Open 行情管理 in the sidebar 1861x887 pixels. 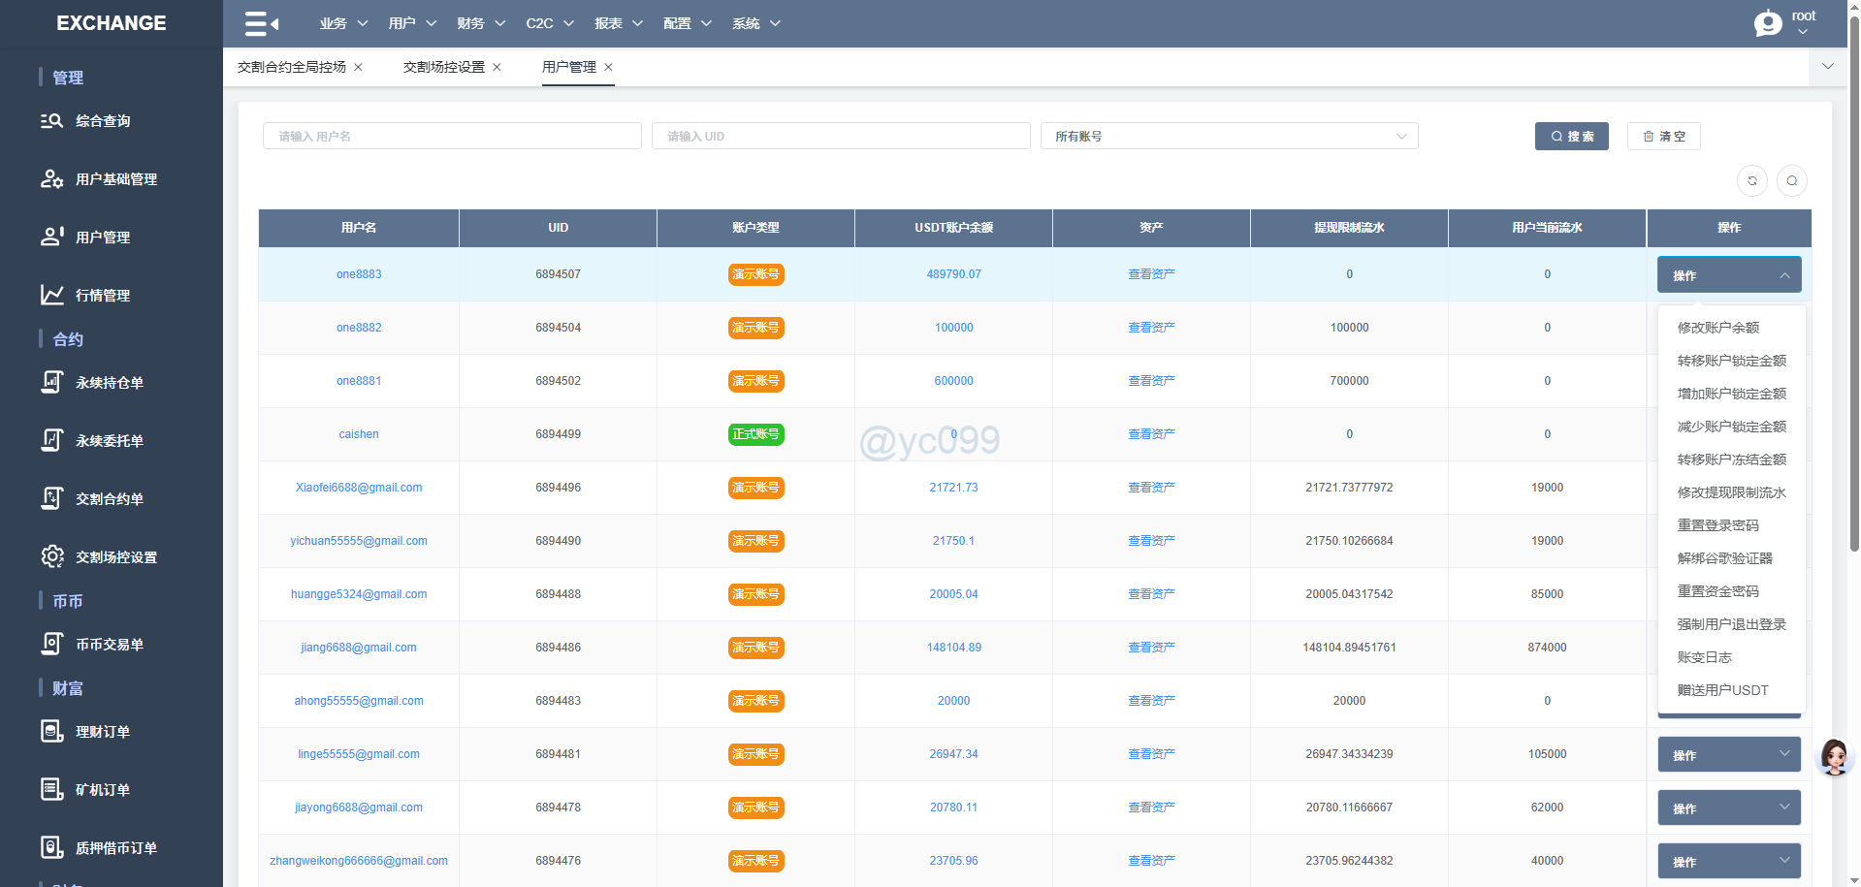103,296
